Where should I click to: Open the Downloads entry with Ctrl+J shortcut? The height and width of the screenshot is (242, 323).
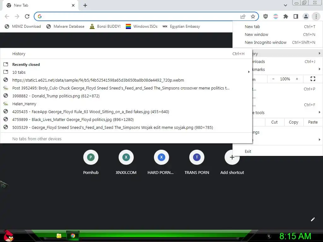pos(288,61)
